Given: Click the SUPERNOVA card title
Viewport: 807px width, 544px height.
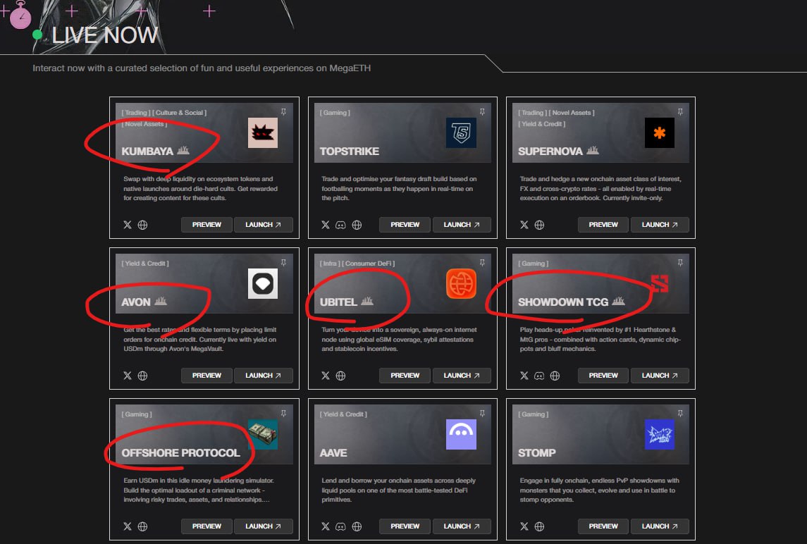Looking at the screenshot, I should (x=550, y=152).
